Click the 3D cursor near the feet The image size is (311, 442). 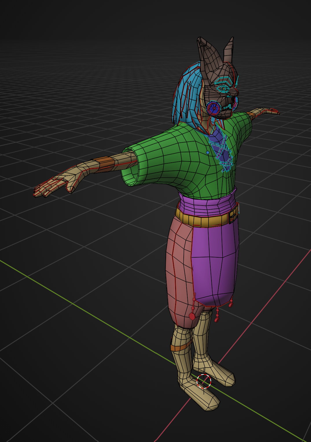click(204, 381)
